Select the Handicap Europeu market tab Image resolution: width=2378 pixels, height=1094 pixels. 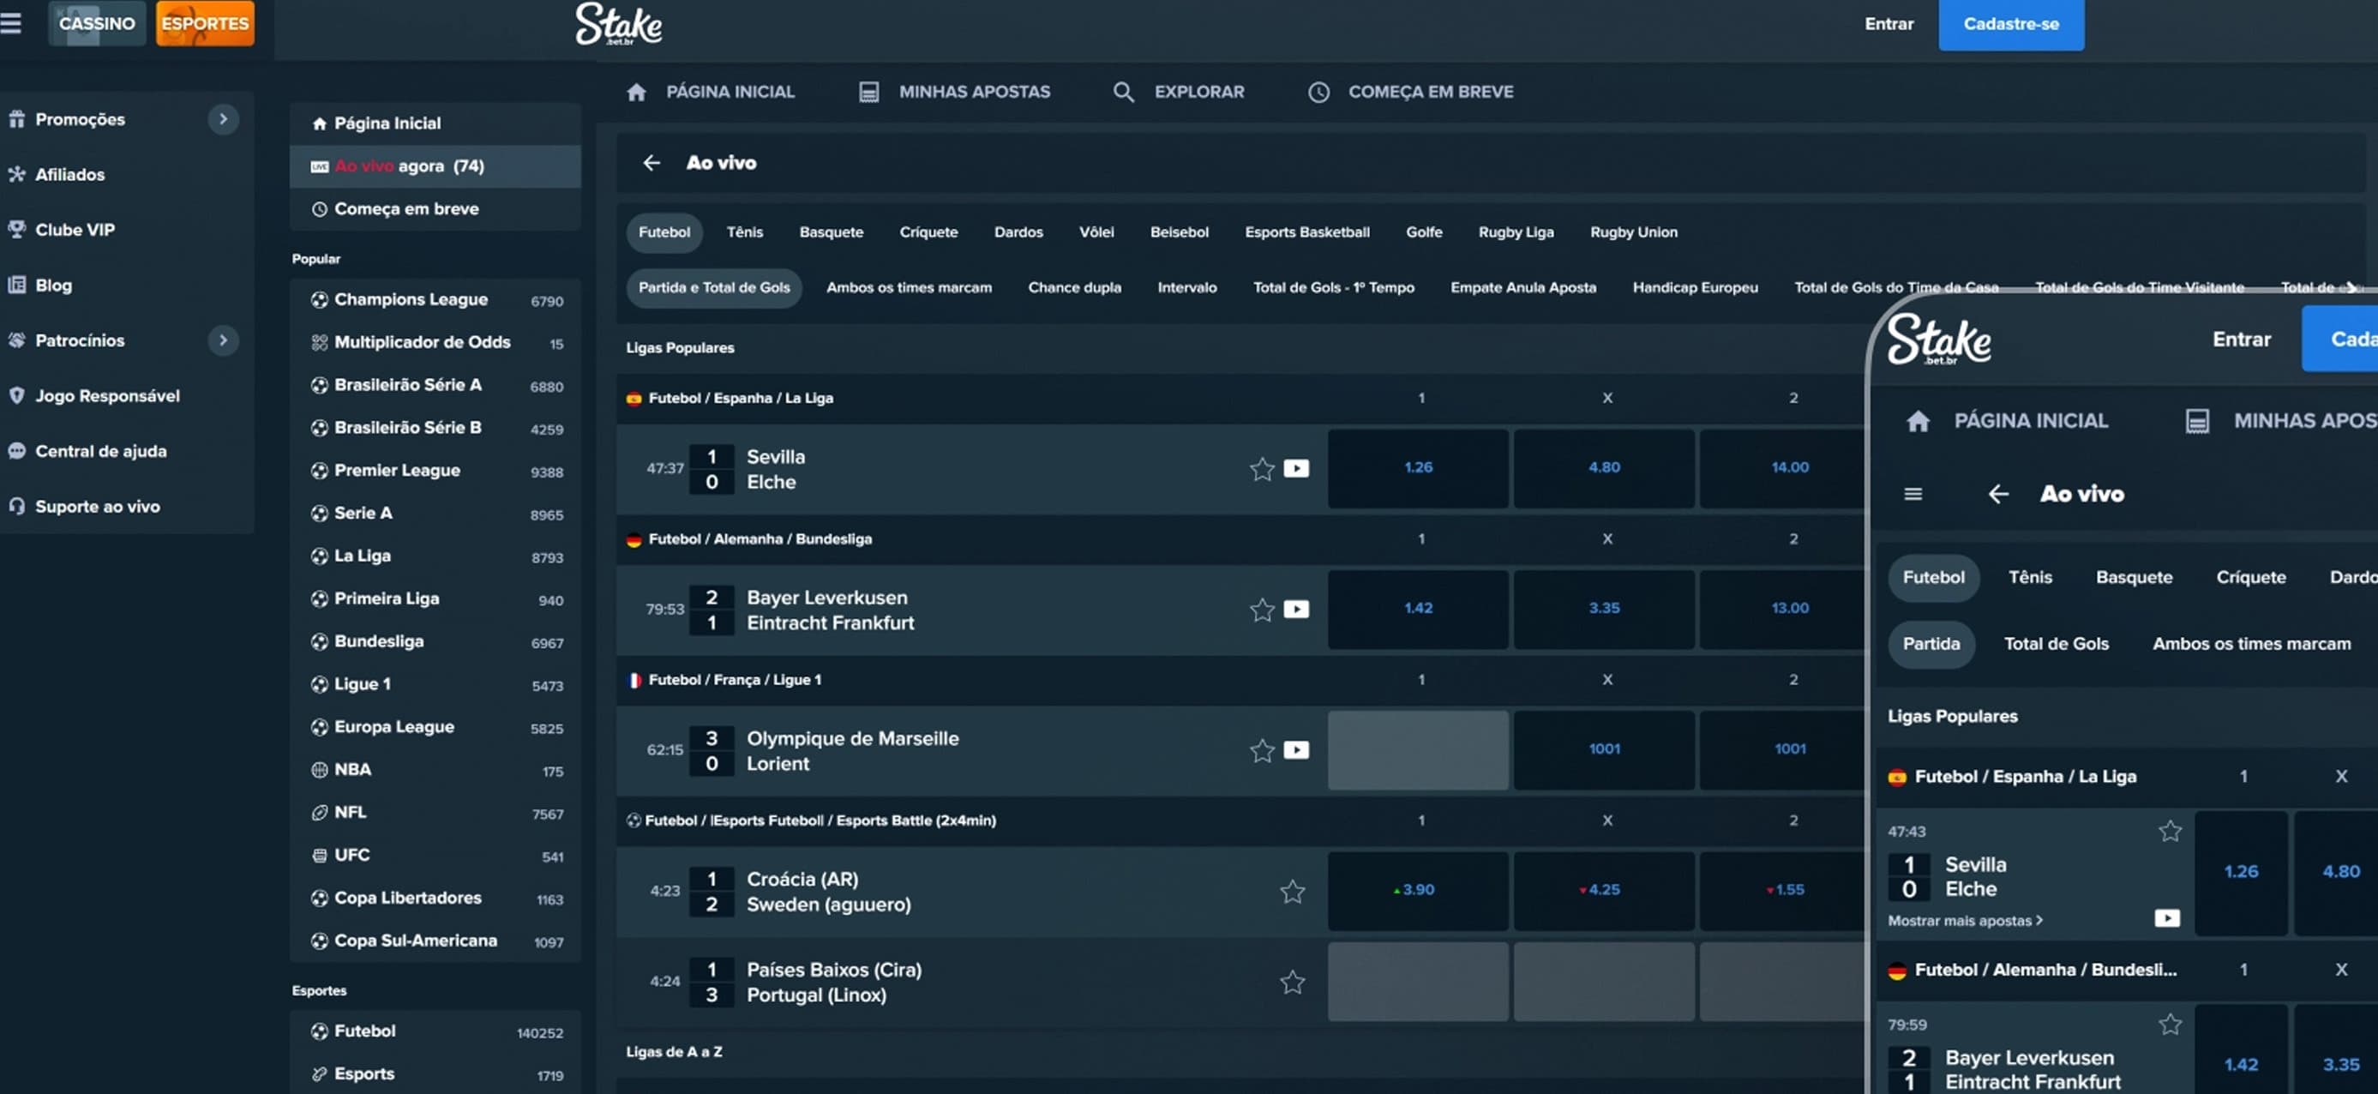1695,288
